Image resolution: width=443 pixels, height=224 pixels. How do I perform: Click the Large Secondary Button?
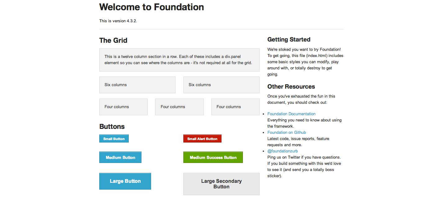pyautogui.click(x=221, y=184)
